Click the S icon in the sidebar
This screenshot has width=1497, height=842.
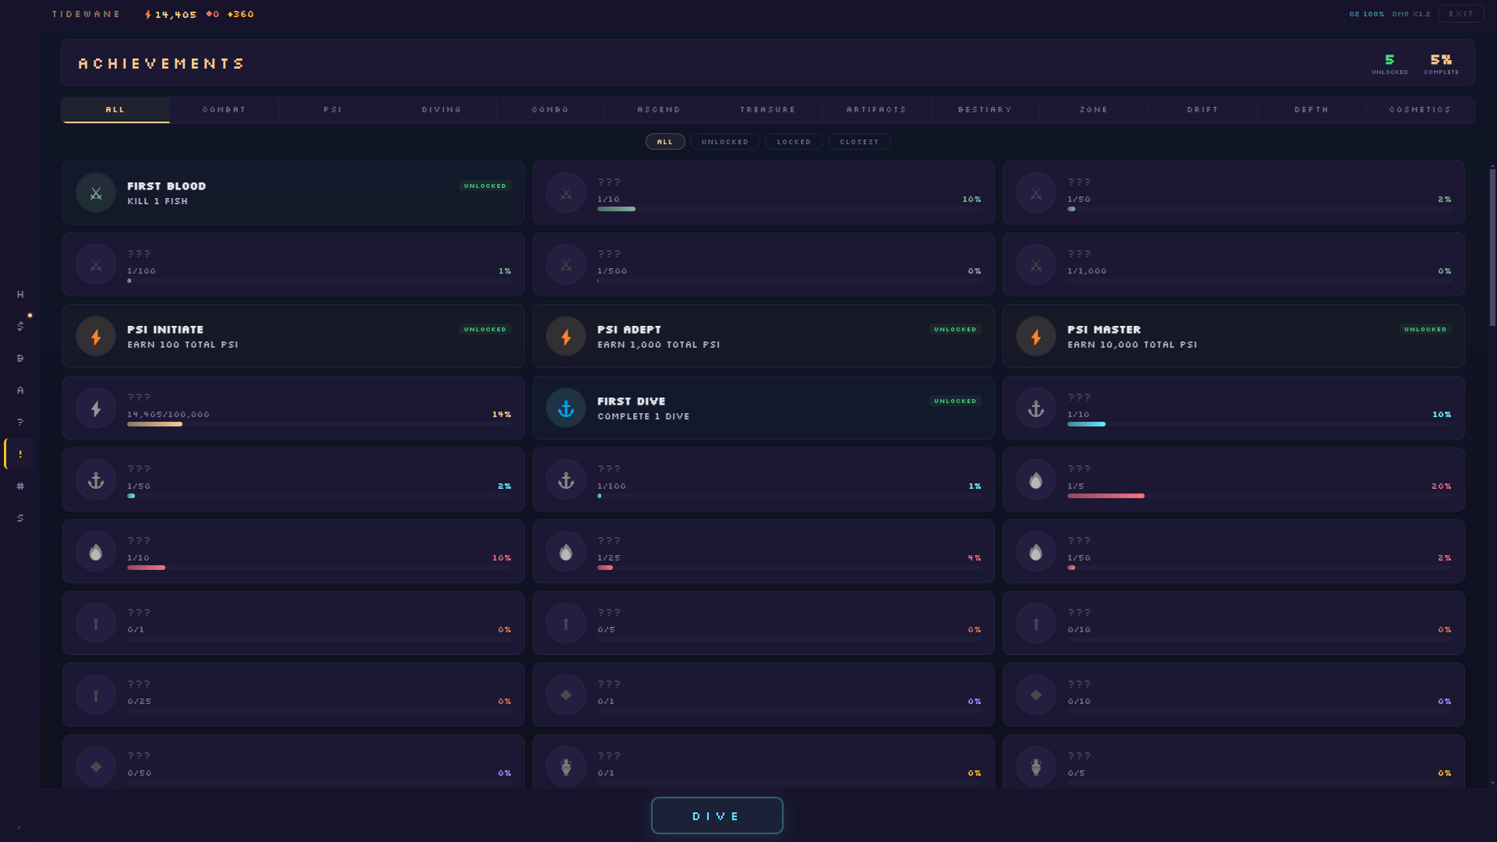(x=20, y=518)
